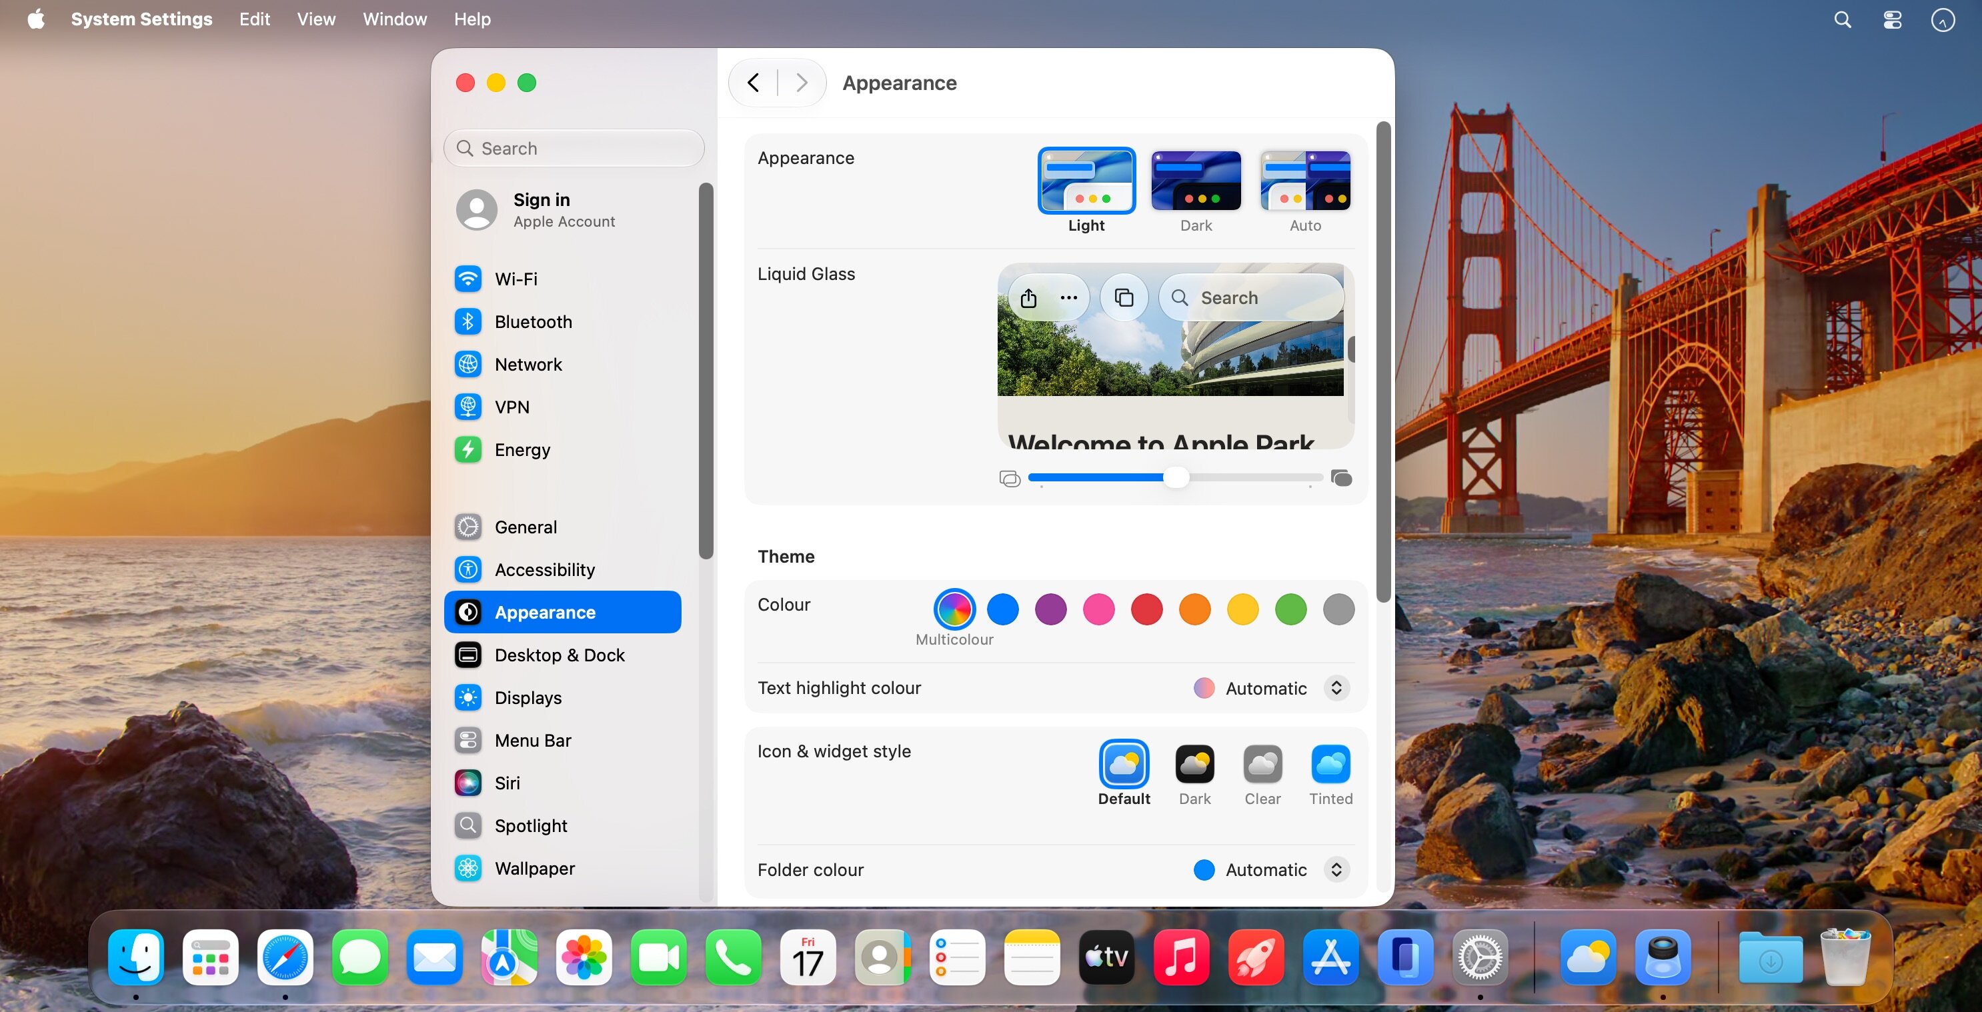Open the Window menu
1982x1012 pixels.
(395, 19)
